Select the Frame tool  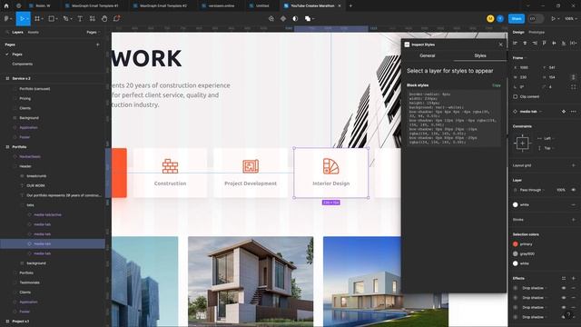pos(37,18)
